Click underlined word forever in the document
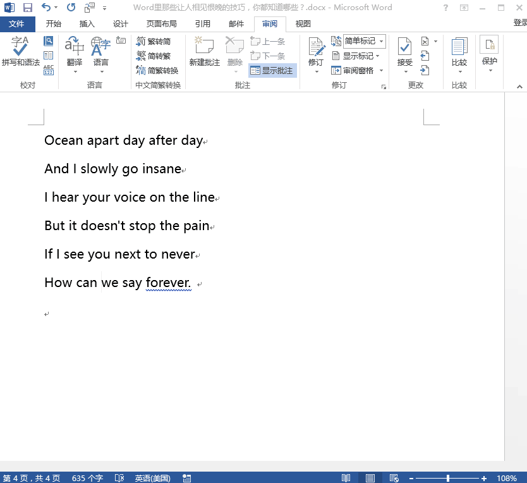 168,283
